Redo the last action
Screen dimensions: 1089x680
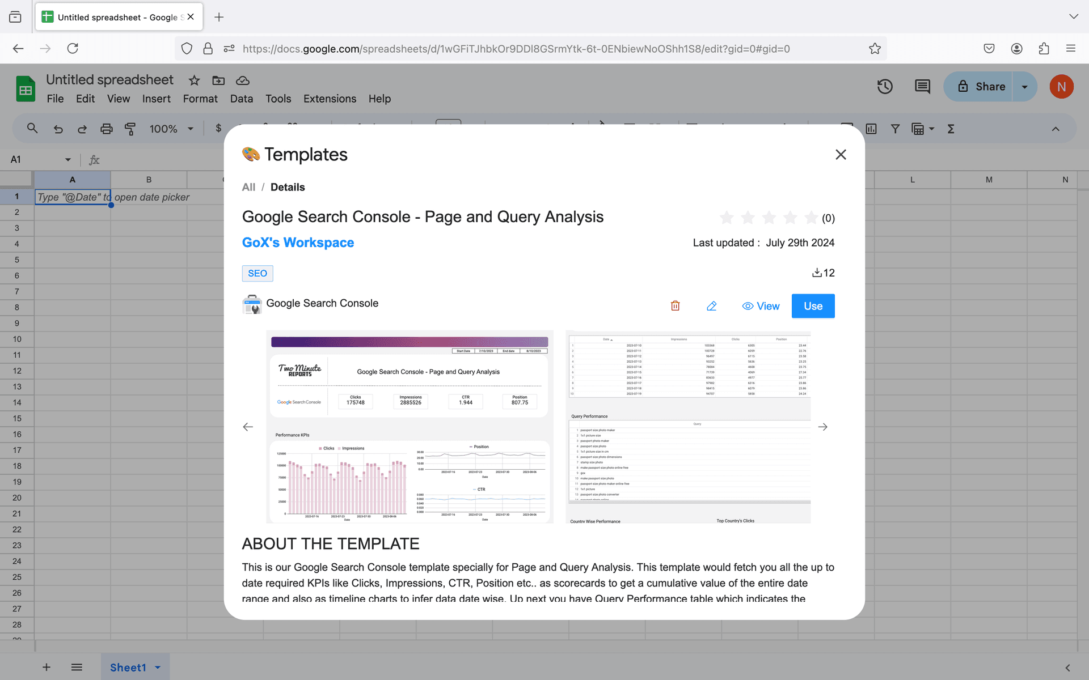[82, 129]
